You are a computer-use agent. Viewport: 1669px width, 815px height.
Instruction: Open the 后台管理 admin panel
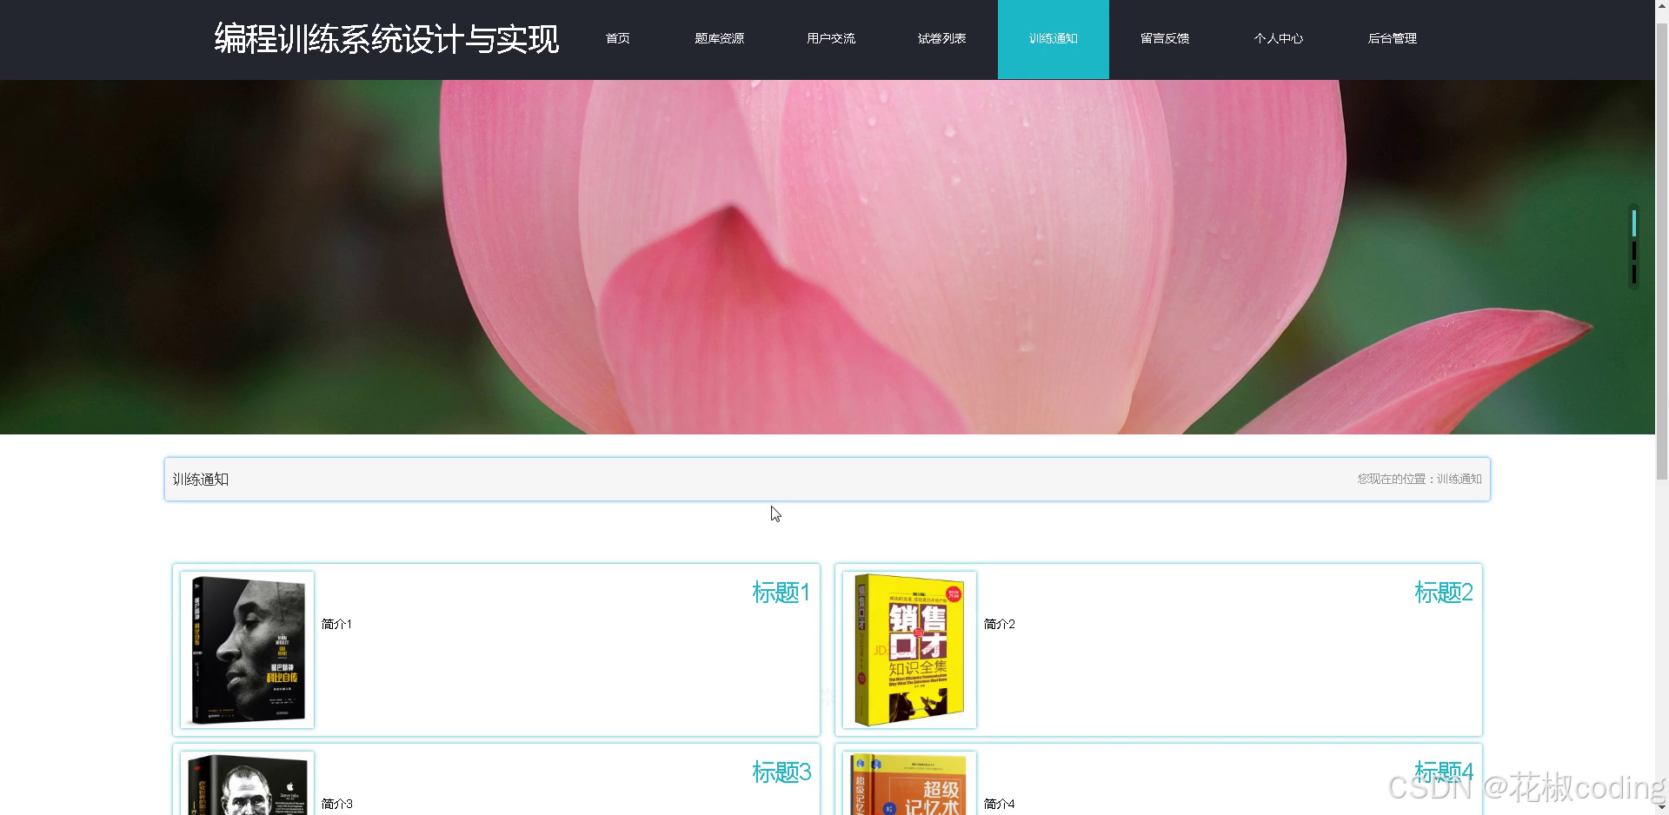coord(1392,39)
